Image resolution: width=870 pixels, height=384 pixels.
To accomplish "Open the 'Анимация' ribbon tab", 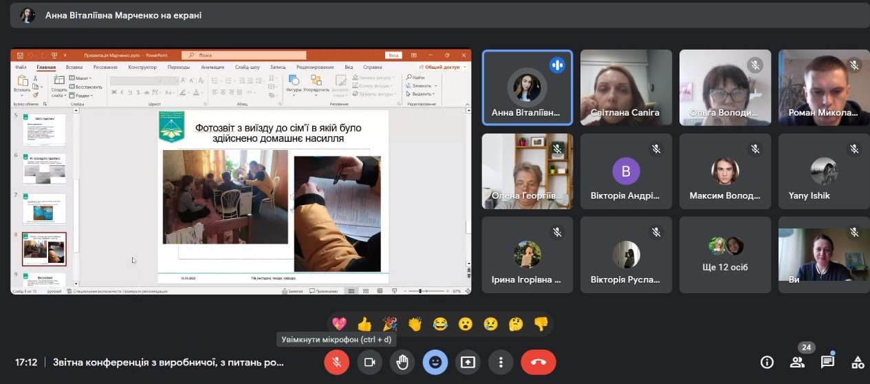I will click(x=213, y=67).
